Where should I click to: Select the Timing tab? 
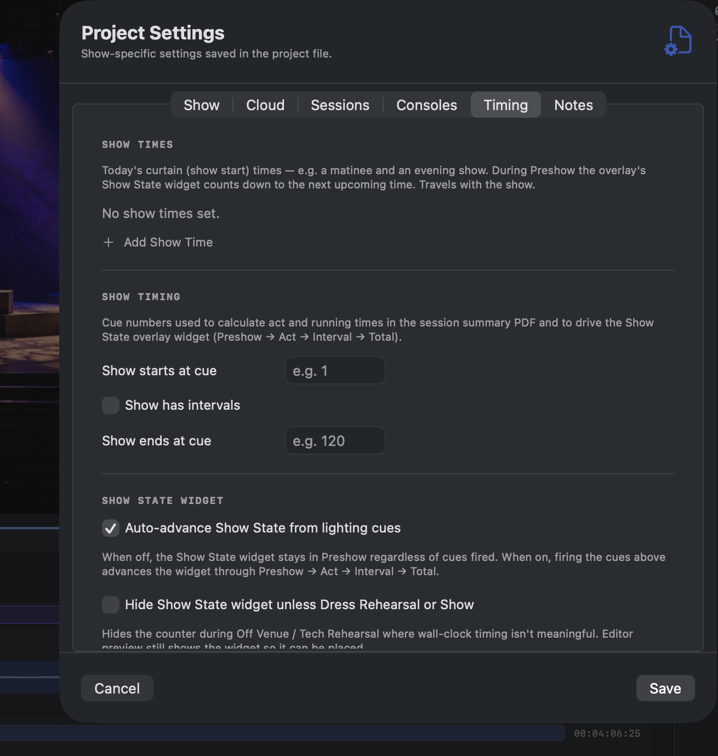point(505,105)
